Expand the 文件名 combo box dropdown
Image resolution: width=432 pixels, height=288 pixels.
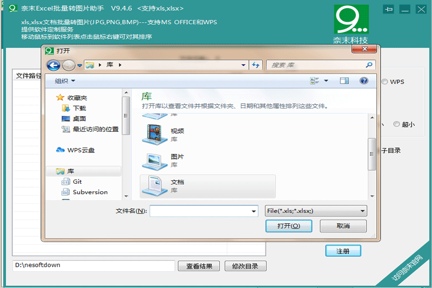click(253, 211)
